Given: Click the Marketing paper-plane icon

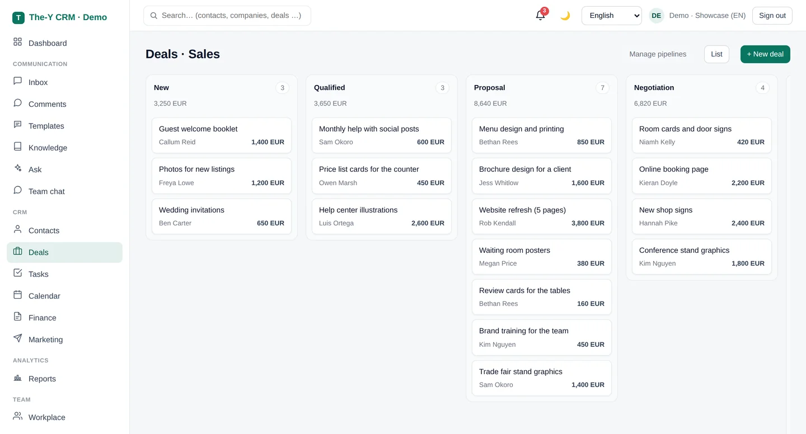Looking at the screenshot, I should coord(18,338).
